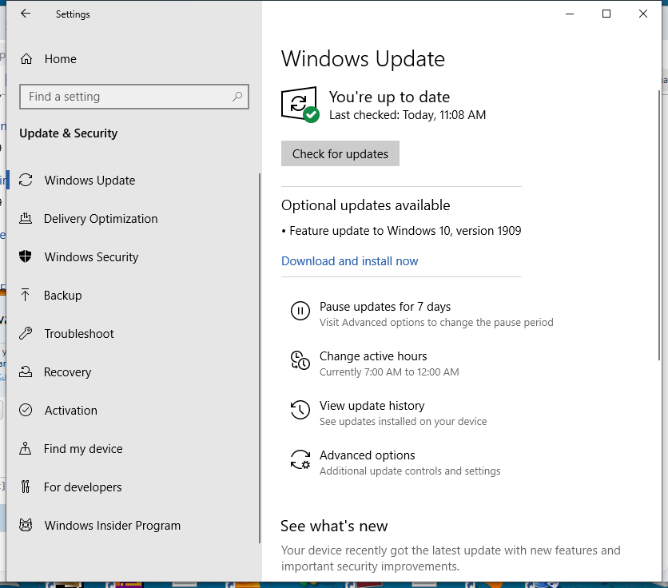Click the Troubleshoot wrench icon
The image size is (668, 588).
pyautogui.click(x=26, y=333)
